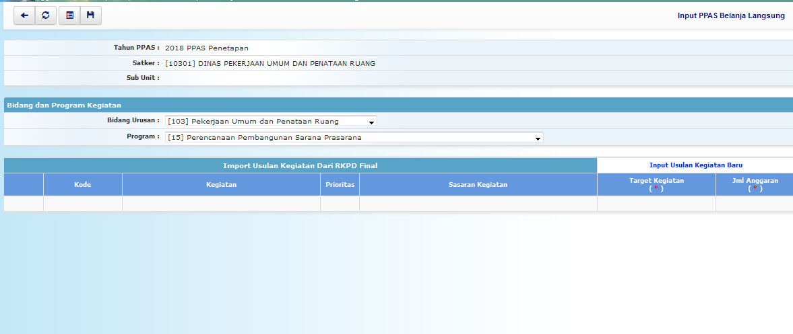
Task: Click the Sasaran Kegiatan column header
Action: [478, 185]
